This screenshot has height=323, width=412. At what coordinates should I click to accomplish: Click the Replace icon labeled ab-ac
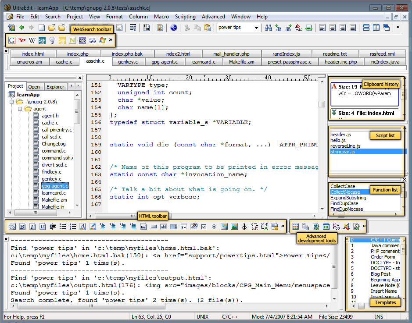click(x=298, y=28)
